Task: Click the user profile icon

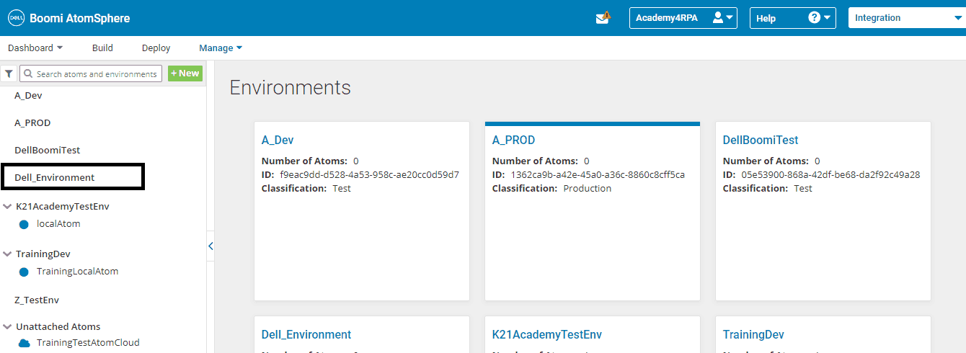Action: coord(717,18)
